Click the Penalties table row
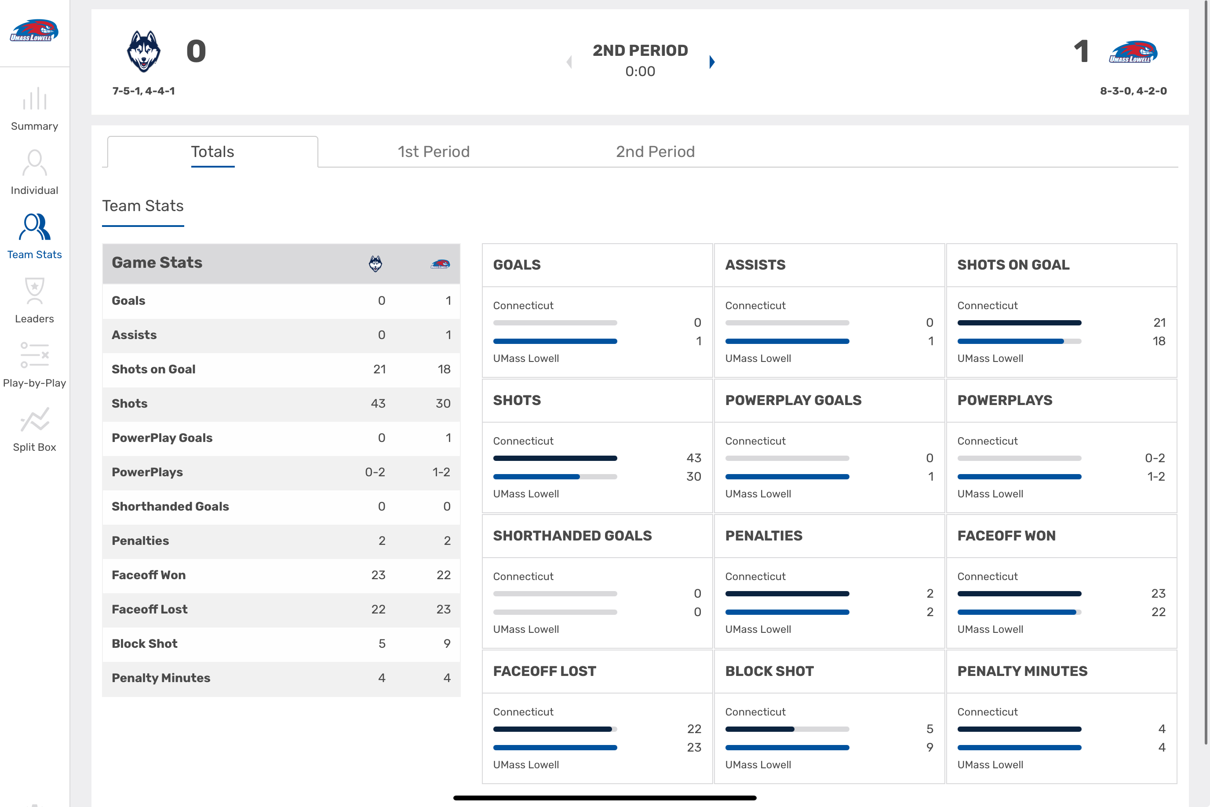The height and width of the screenshot is (807, 1210). click(281, 541)
